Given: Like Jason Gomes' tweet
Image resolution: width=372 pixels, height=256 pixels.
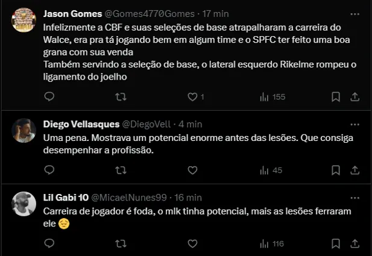Looking at the screenshot, I should (192, 96).
